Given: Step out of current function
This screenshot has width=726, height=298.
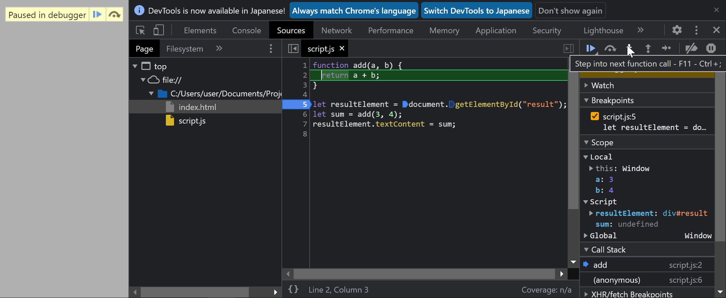Looking at the screenshot, I should click(648, 49).
